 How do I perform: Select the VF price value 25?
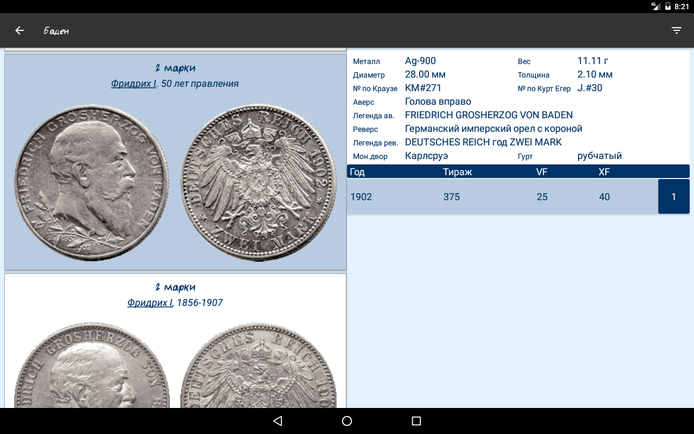click(x=542, y=197)
